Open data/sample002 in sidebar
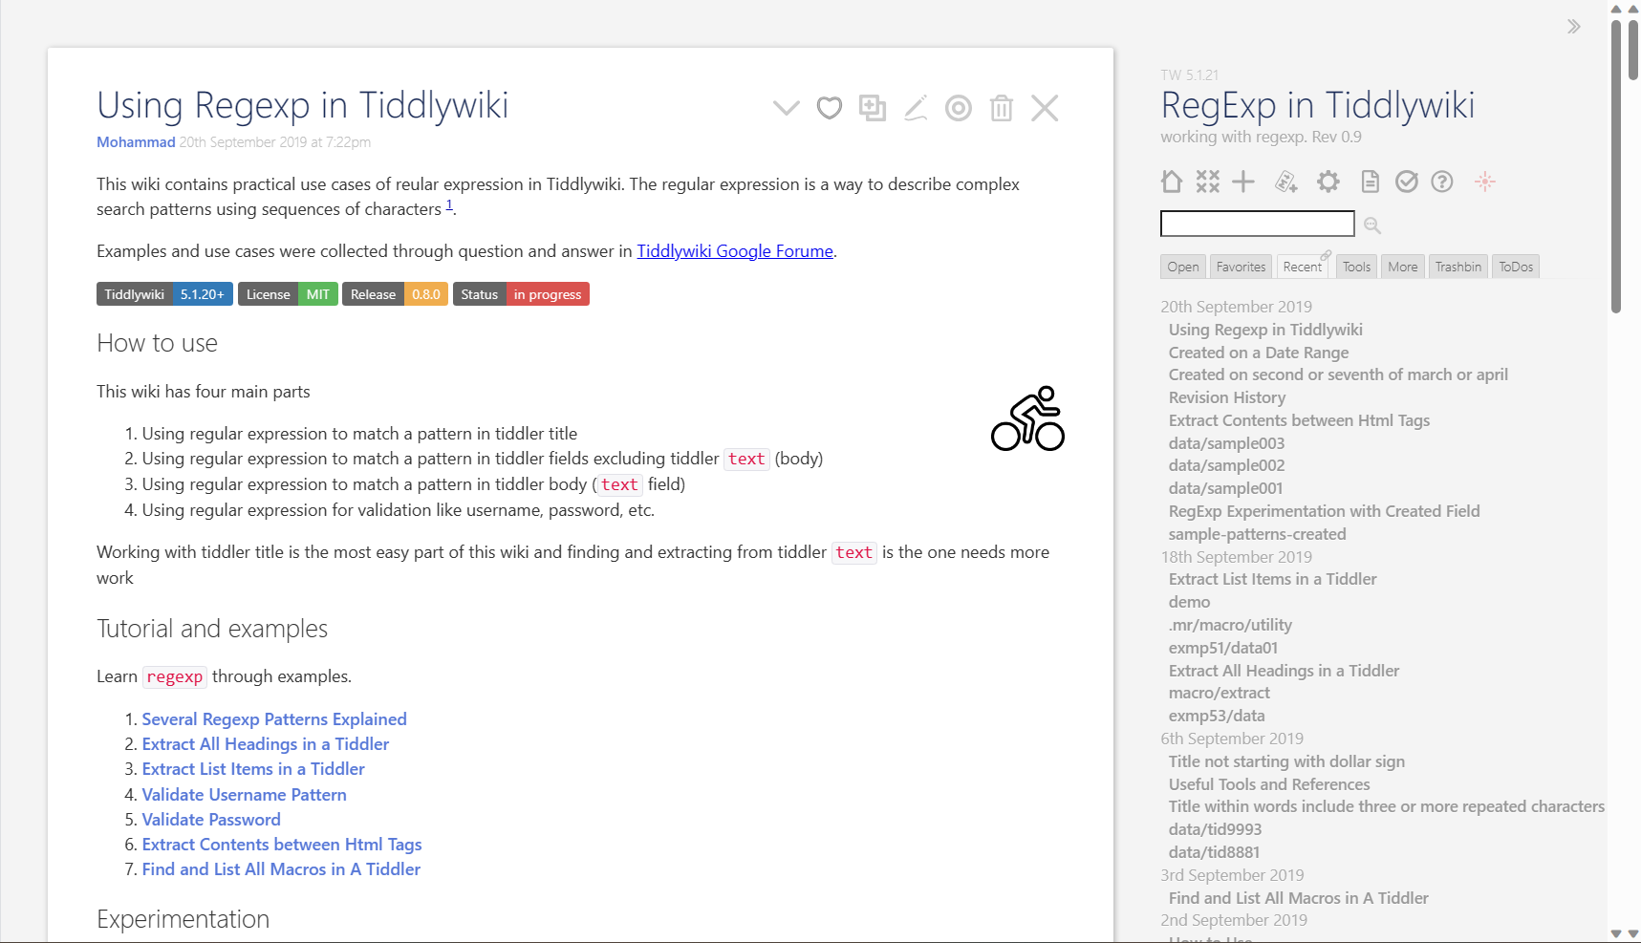Viewport: 1641px width, 943px height. coord(1226,465)
